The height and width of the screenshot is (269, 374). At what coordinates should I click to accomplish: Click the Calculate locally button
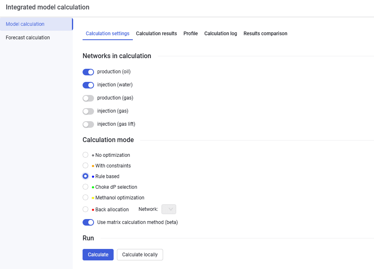(x=140, y=255)
